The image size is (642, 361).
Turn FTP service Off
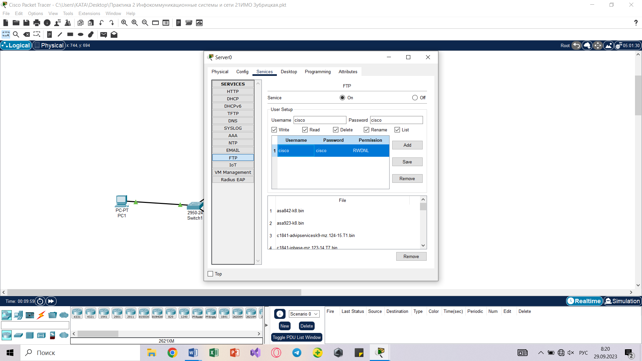click(x=415, y=98)
